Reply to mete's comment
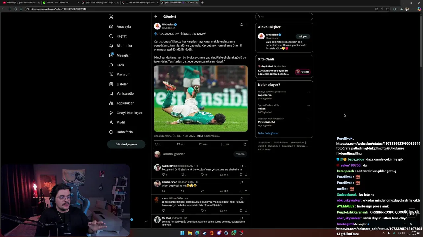The image size is (423, 237). click(163, 210)
